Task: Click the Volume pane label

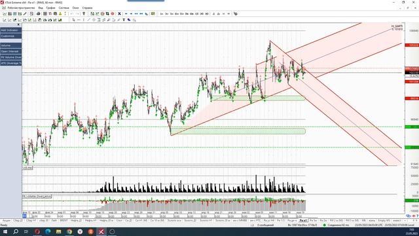Action: pos(27,168)
